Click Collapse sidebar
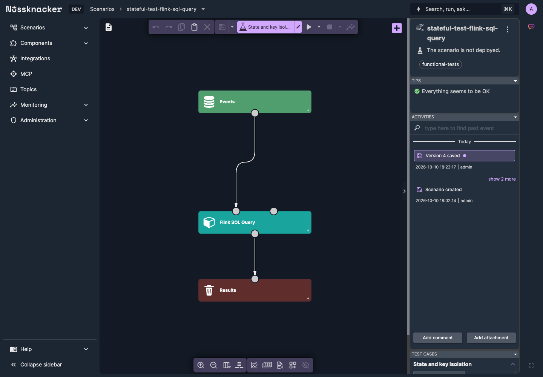 (x=50, y=365)
